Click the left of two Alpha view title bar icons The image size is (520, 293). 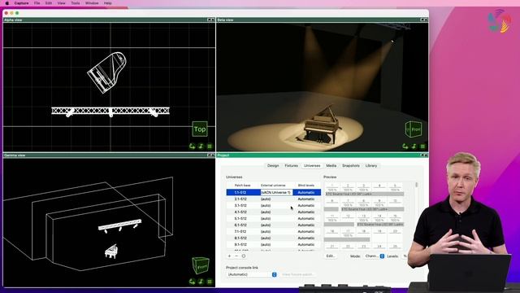209,20
